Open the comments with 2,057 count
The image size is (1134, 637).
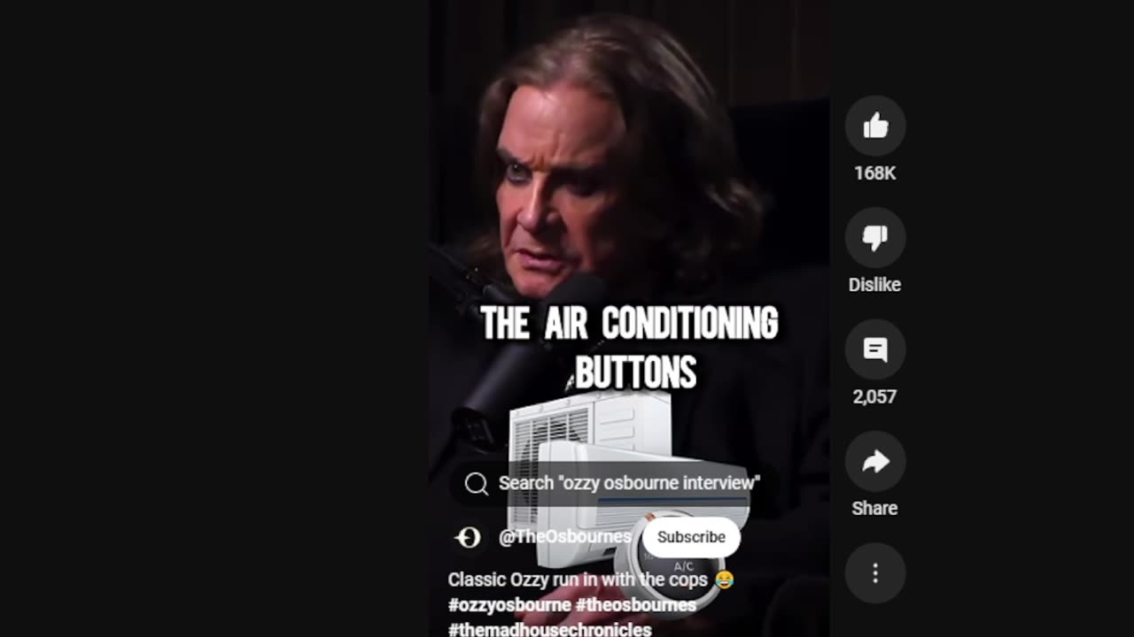tap(874, 349)
